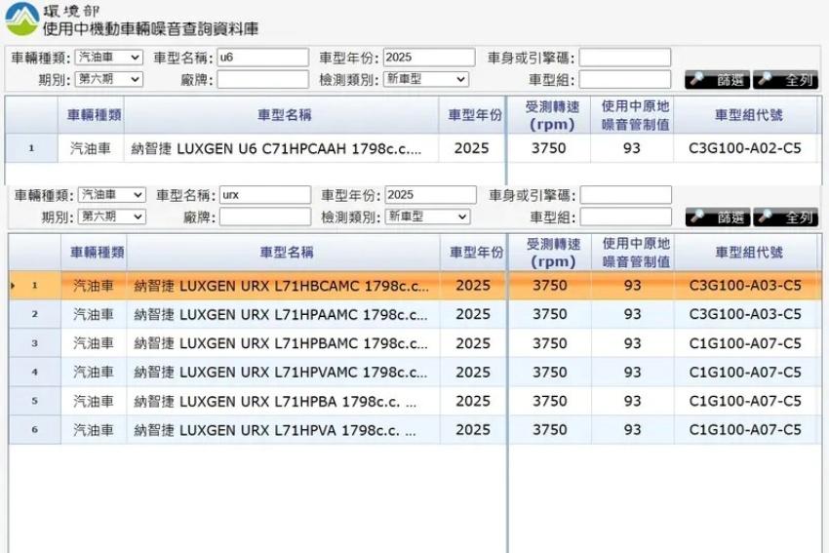Click C3G100-A02-C5 group code cell
Screen dimensions: 829x553
point(744,148)
